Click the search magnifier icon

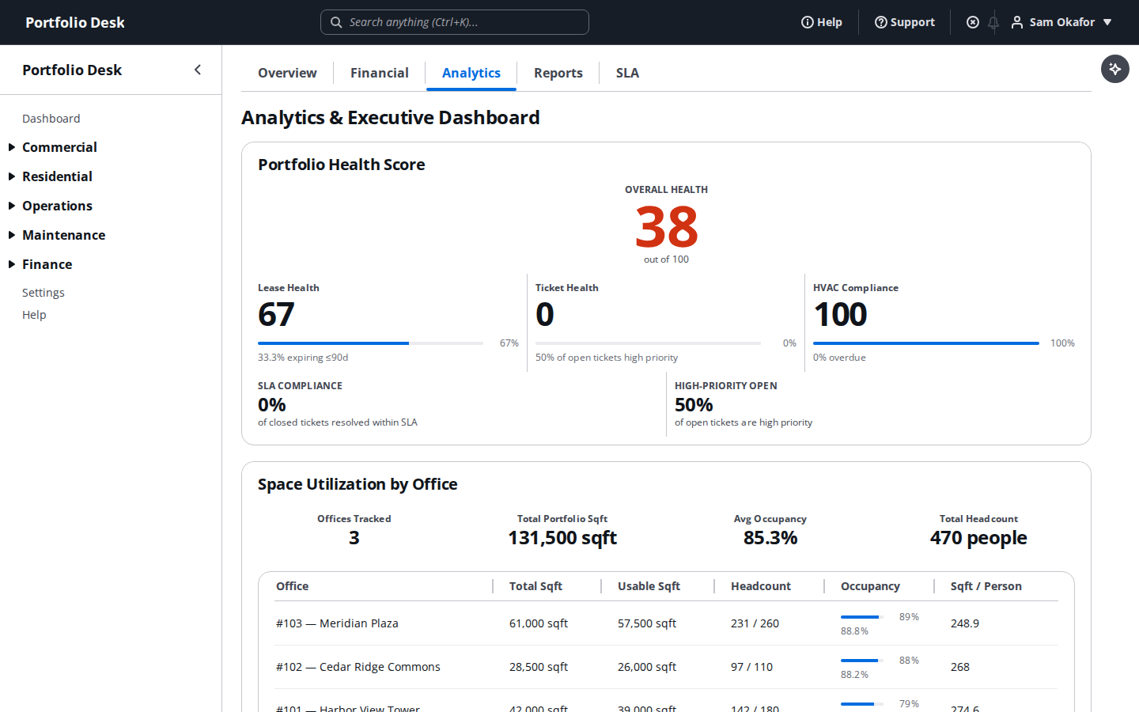(336, 22)
